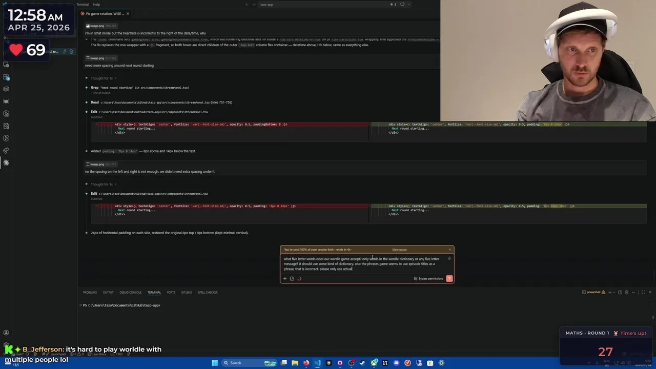Open the Claude Code icon in the activity bar
The width and height of the screenshot is (656, 369).
6,162
